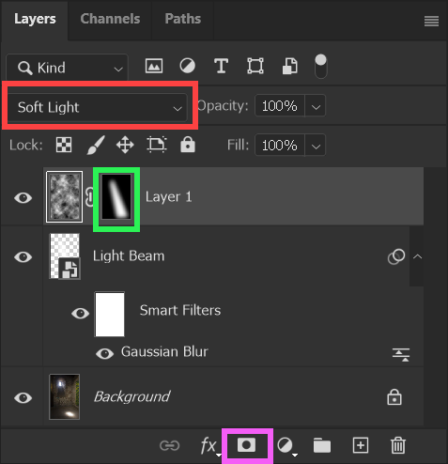Image resolution: width=448 pixels, height=464 pixels.
Task: Toggle Gaussian Blur filter visibility
Action: point(104,353)
